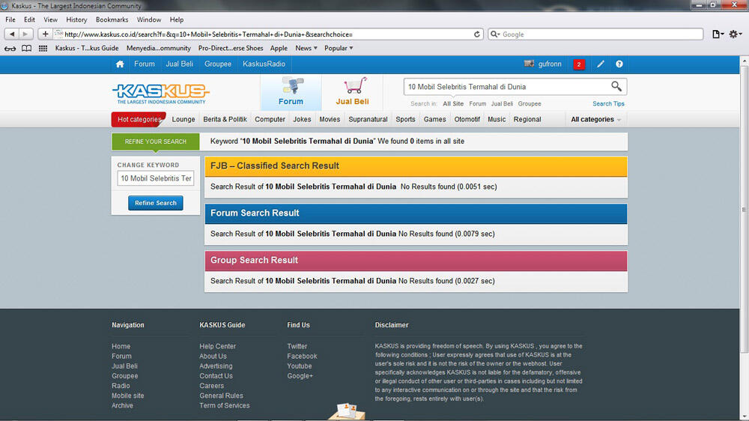Screen dimensions: 749x421
Task: Open the Window menu
Action: 149,19
